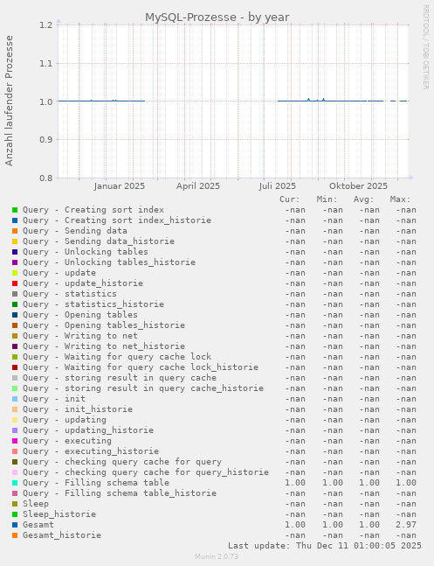Click the Gesamt Max value 2.97
This screenshot has width=434, height=566.
pyautogui.click(x=406, y=525)
